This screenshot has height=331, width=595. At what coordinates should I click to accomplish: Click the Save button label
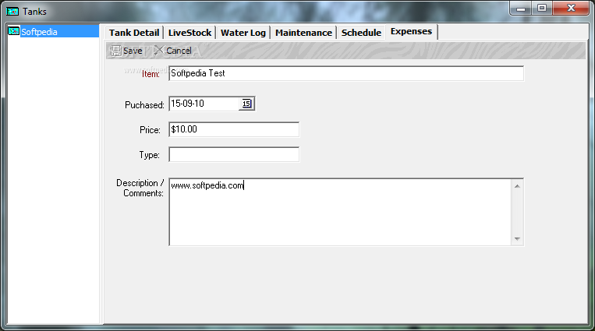[133, 51]
